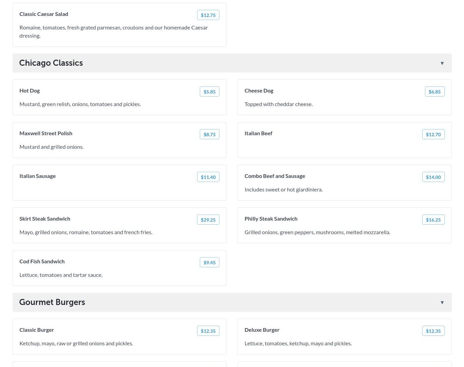464x367 pixels.
Task: Click Skirt Steak Sandwich $29.25 price
Action: coord(208,220)
